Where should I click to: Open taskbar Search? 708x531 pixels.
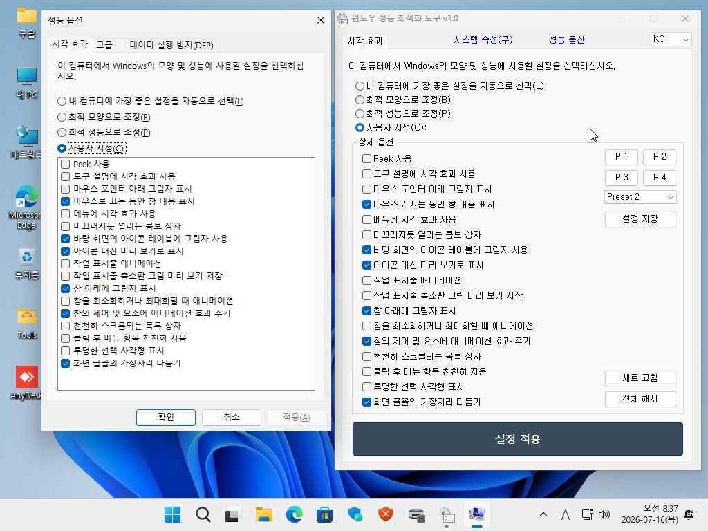click(x=203, y=514)
